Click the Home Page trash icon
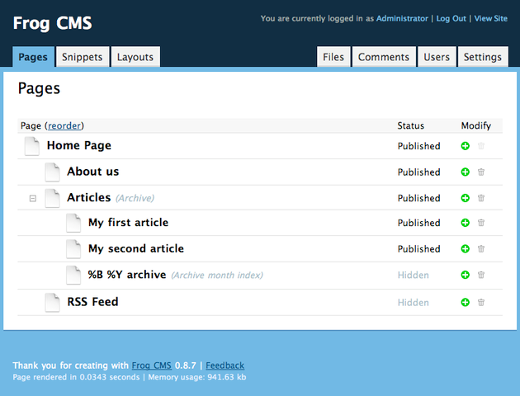The image size is (520, 396). click(x=481, y=146)
